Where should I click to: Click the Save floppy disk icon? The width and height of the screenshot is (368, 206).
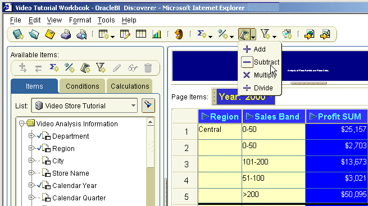pyautogui.click(x=50, y=34)
